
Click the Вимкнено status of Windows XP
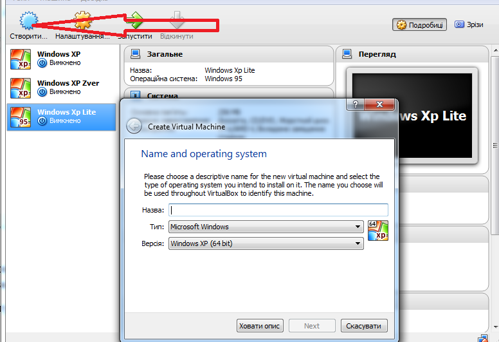(65, 62)
